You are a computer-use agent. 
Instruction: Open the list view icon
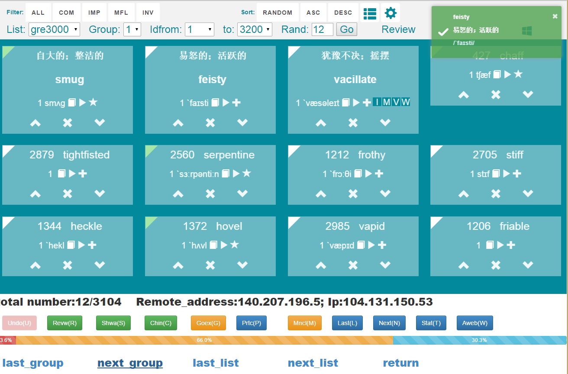pos(370,13)
